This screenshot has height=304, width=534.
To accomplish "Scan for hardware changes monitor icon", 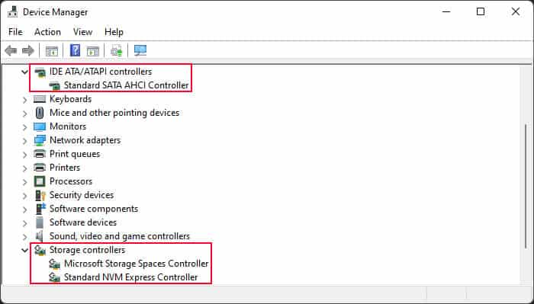I will click(x=140, y=51).
